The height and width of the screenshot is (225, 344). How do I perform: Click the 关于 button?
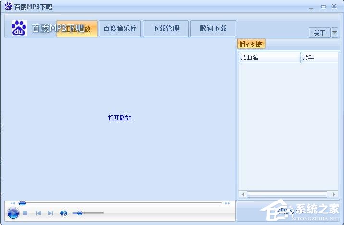pos(319,33)
